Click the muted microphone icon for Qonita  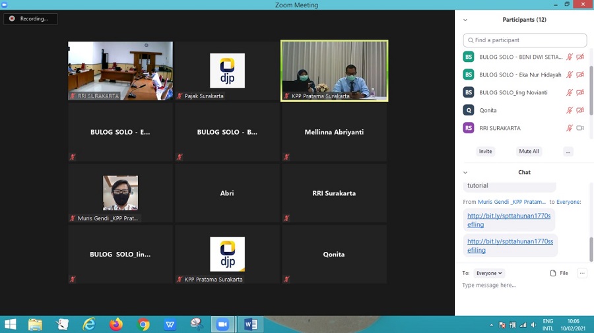(569, 110)
